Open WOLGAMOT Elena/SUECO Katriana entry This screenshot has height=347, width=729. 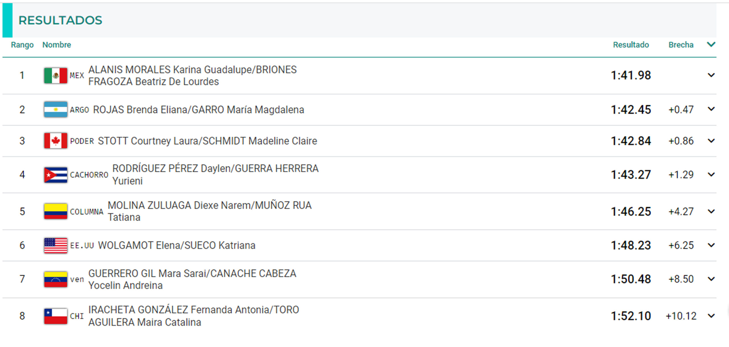tap(177, 246)
